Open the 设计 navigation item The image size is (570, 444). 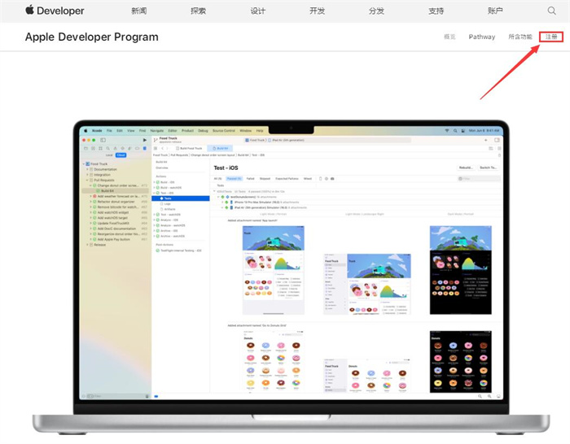(x=258, y=11)
